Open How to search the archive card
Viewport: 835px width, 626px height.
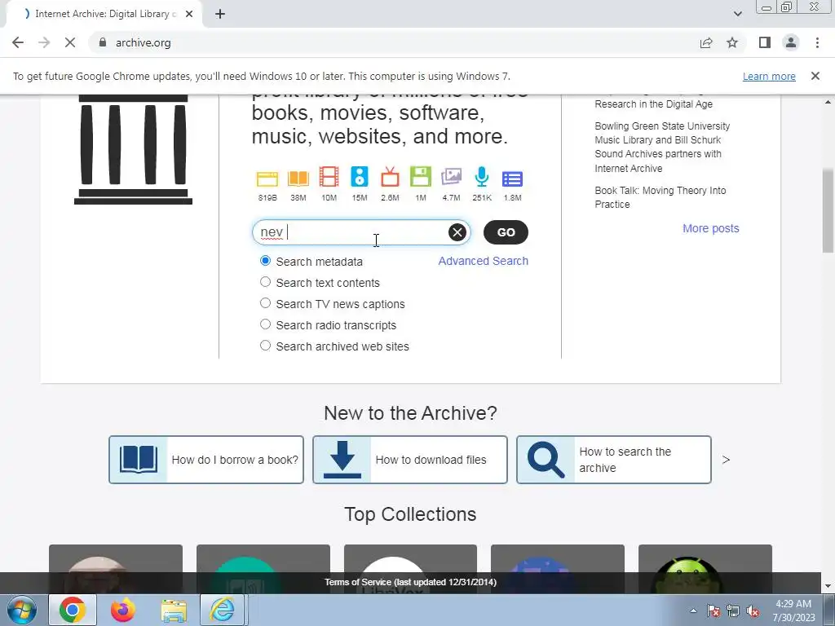coord(613,460)
